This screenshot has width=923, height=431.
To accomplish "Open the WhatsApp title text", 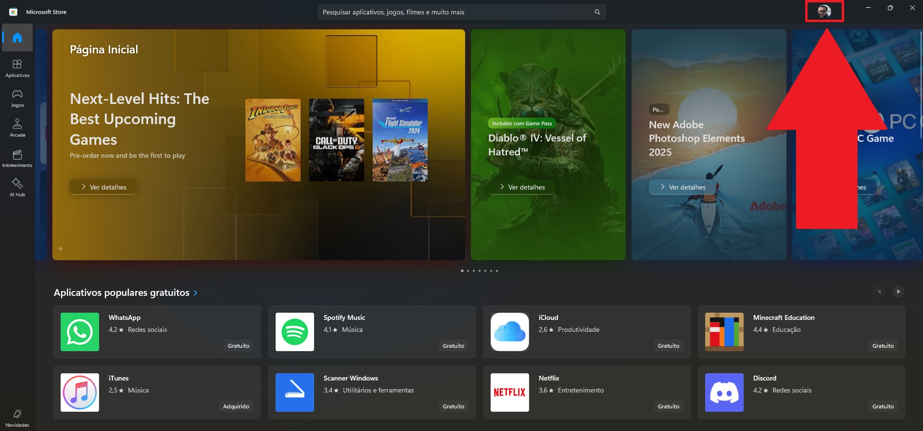I will (125, 317).
